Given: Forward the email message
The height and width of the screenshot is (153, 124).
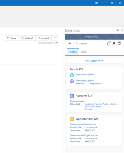Looking at the screenshot, I should 43,38.
